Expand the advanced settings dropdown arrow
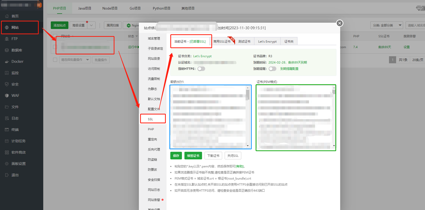 pyautogui.click(x=91, y=25)
